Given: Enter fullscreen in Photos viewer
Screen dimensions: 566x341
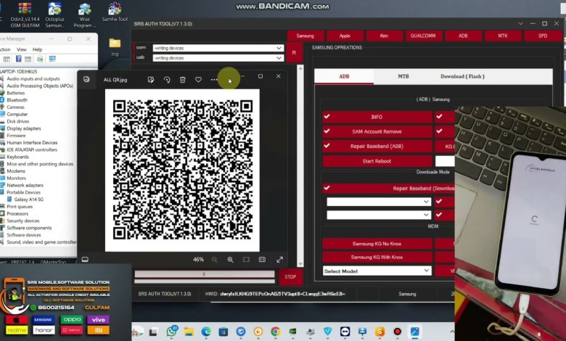Looking at the screenshot, I should point(280,260).
